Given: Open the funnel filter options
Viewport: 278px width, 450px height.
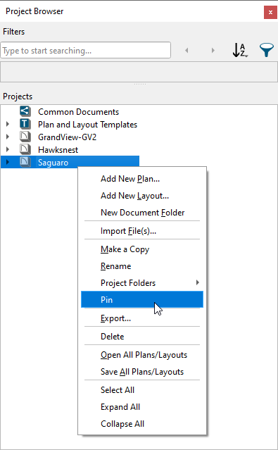Looking at the screenshot, I should (267, 50).
